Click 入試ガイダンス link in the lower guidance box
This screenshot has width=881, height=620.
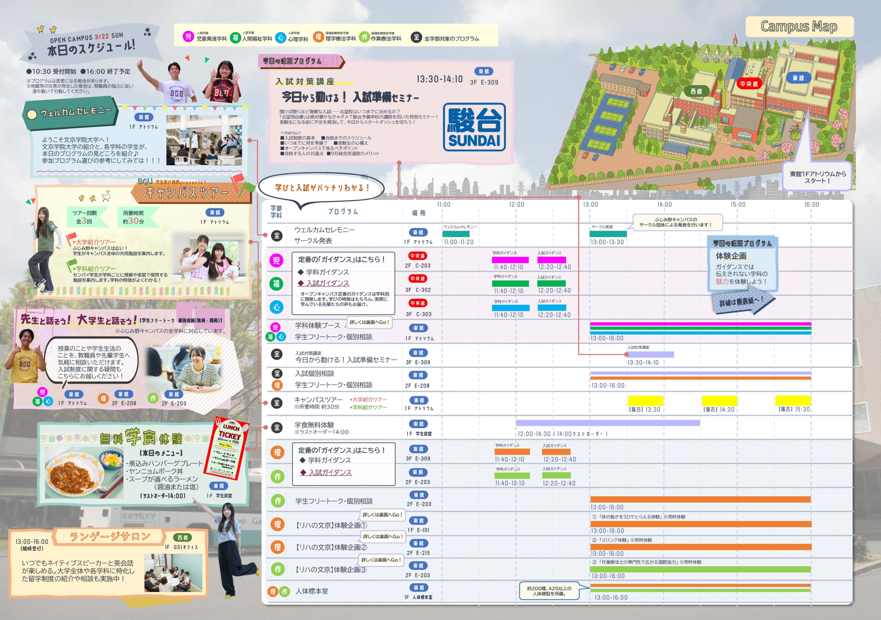330,472
